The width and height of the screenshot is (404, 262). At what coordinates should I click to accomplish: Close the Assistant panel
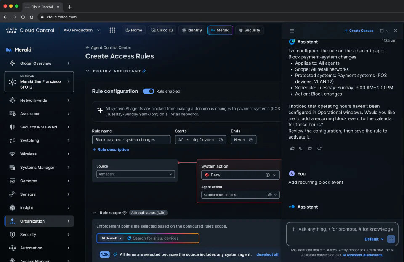click(396, 31)
